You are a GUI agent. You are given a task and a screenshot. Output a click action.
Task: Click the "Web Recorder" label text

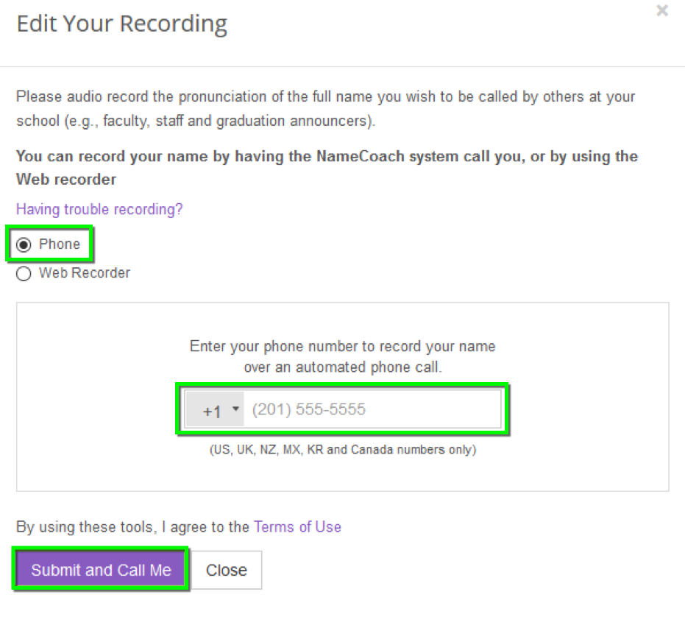(x=85, y=273)
